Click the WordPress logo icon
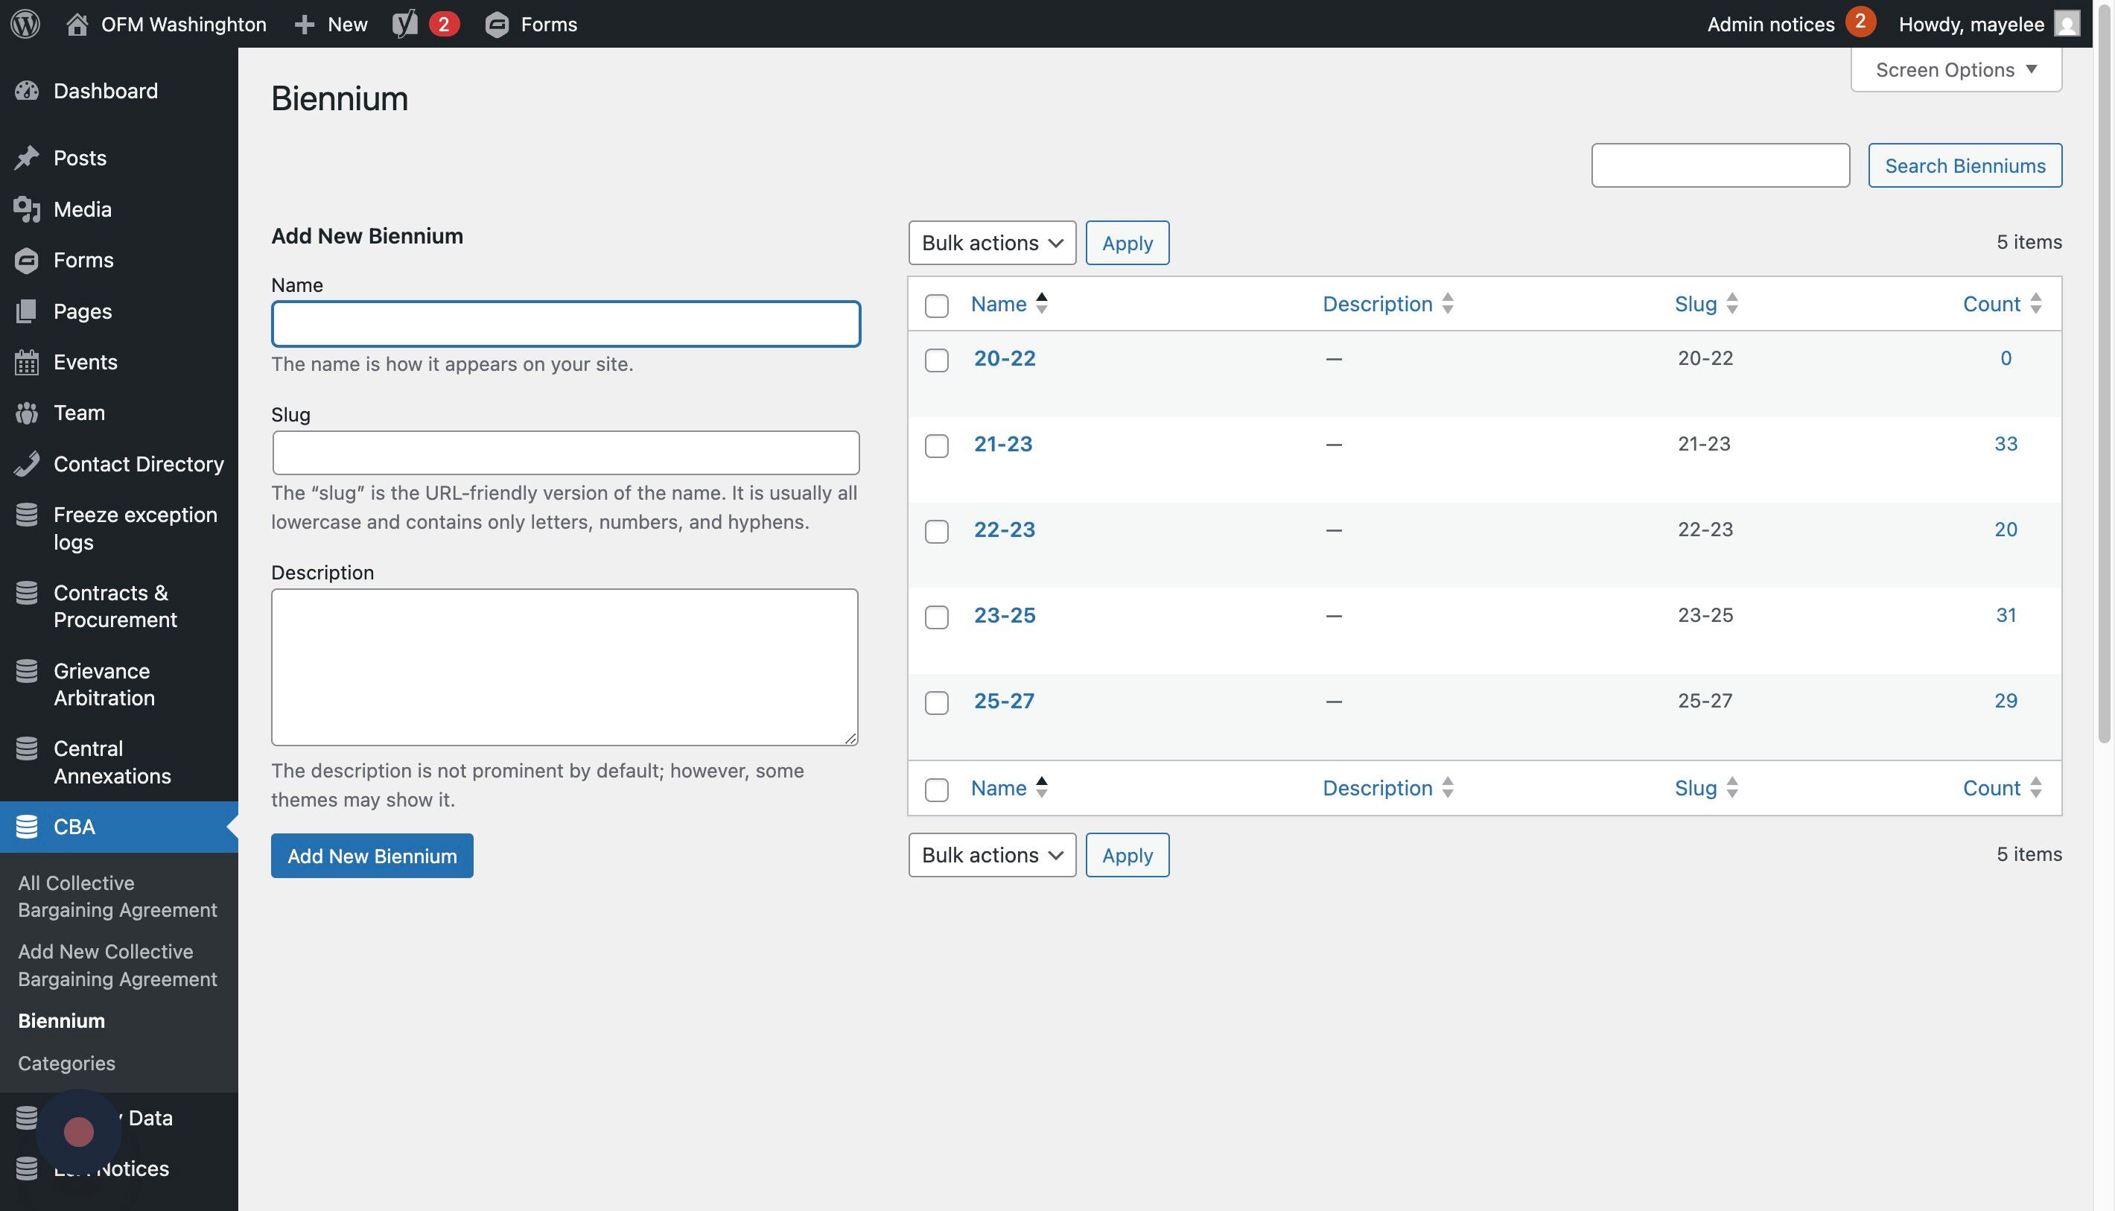The width and height of the screenshot is (2115, 1211). [x=26, y=23]
